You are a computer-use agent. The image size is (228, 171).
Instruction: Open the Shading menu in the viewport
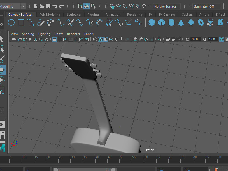[x=28, y=34]
